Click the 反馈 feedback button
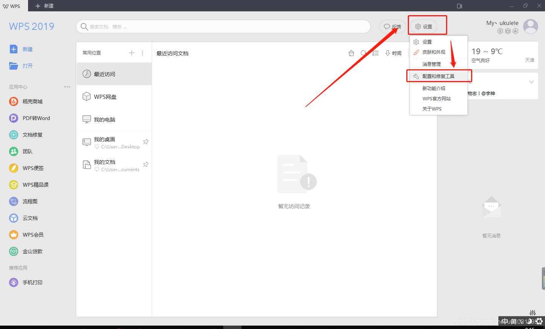 pyautogui.click(x=393, y=27)
